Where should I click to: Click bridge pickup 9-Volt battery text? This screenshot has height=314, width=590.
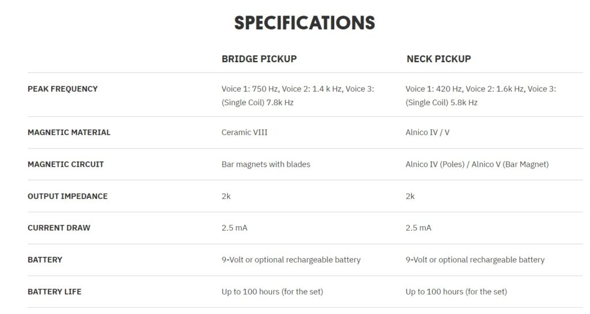[x=291, y=259]
